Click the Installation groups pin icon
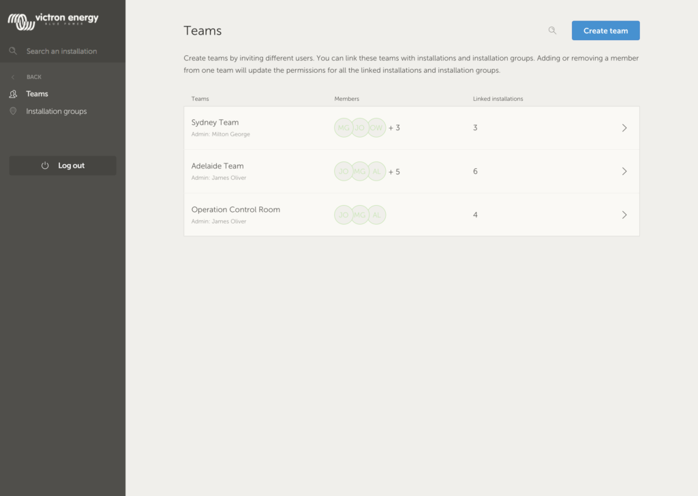The image size is (698, 496). pyautogui.click(x=13, y=111)
